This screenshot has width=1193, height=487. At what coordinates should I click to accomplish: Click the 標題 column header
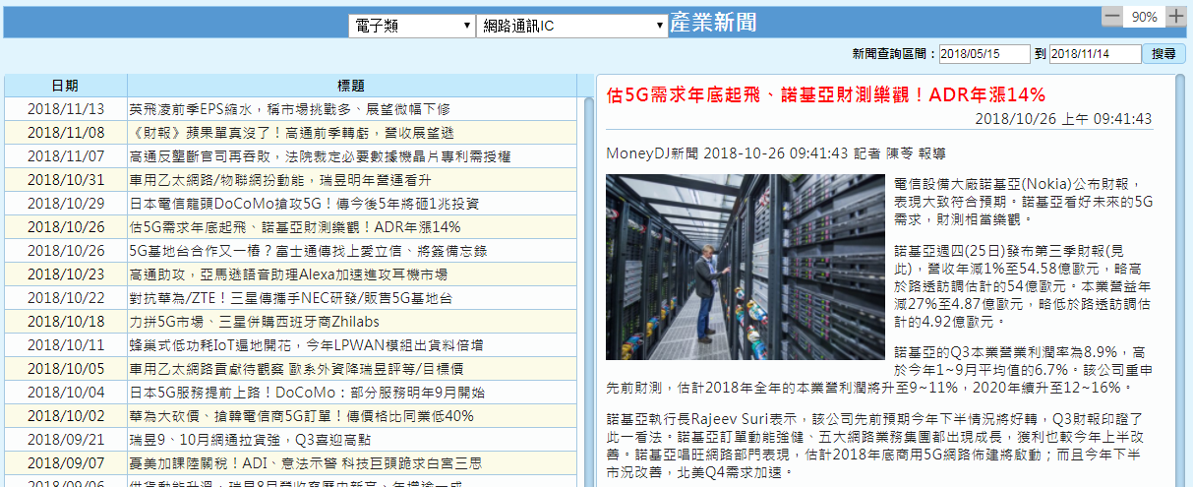pos(351,86)
